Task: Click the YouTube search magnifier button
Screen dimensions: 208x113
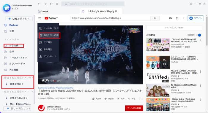Action: pos(155,18)
